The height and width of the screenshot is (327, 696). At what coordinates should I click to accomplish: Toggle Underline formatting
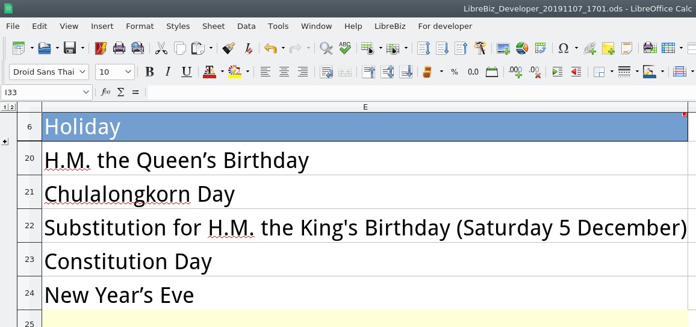click(x=187, y=72)
